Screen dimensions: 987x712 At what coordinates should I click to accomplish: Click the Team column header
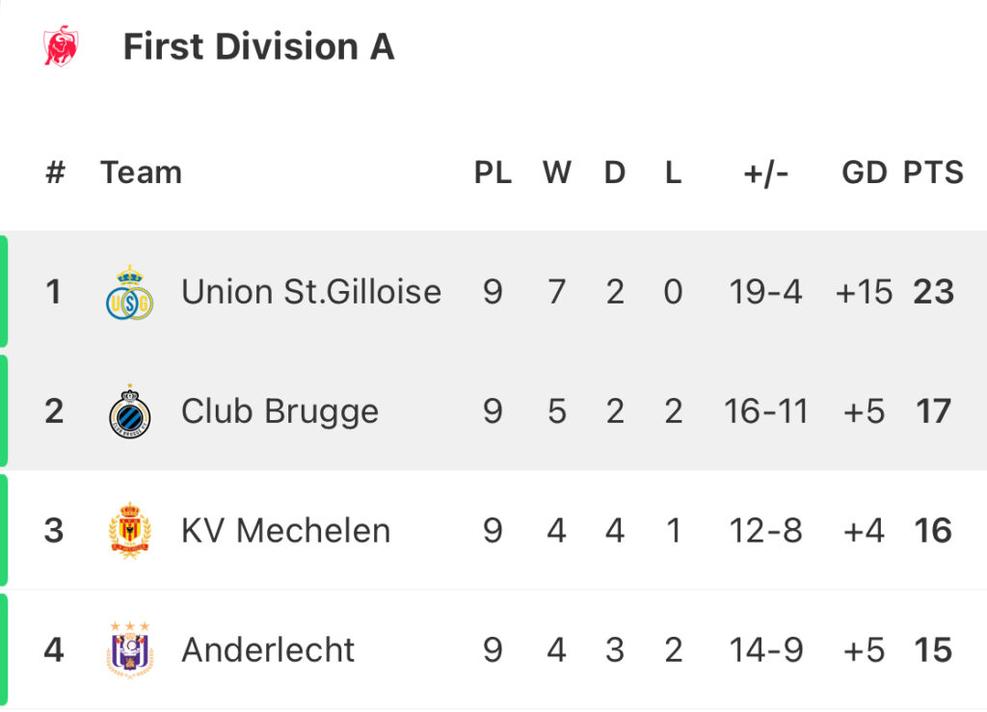141,172
